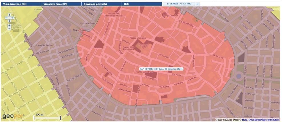
Task: Click the Geopoi logo
Action: coord(13,117)
